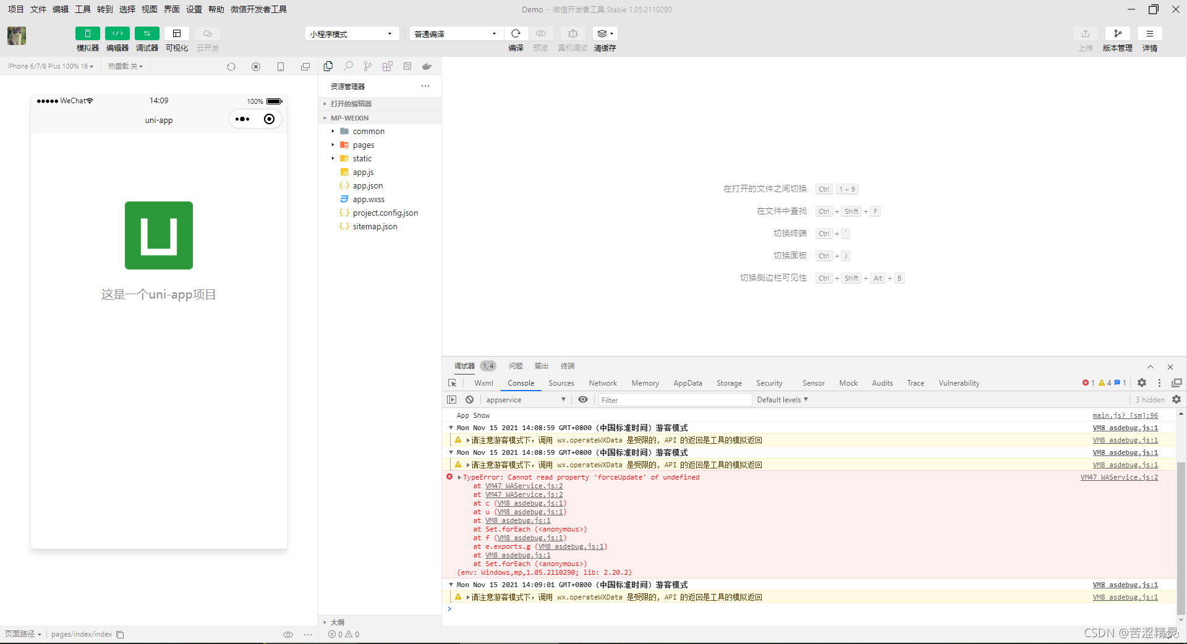Open VM47 WAService.js:2 error source link

(1119, 478)
